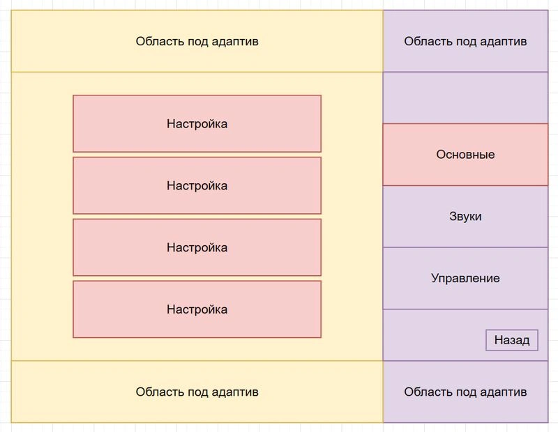Screen dimensions: 558x432
Task: Click the Назад button
Action: [512, 340]
